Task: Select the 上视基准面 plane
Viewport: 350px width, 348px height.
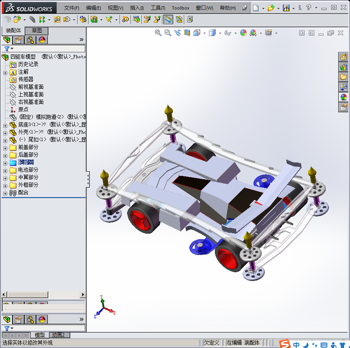Action: (31, 95)
